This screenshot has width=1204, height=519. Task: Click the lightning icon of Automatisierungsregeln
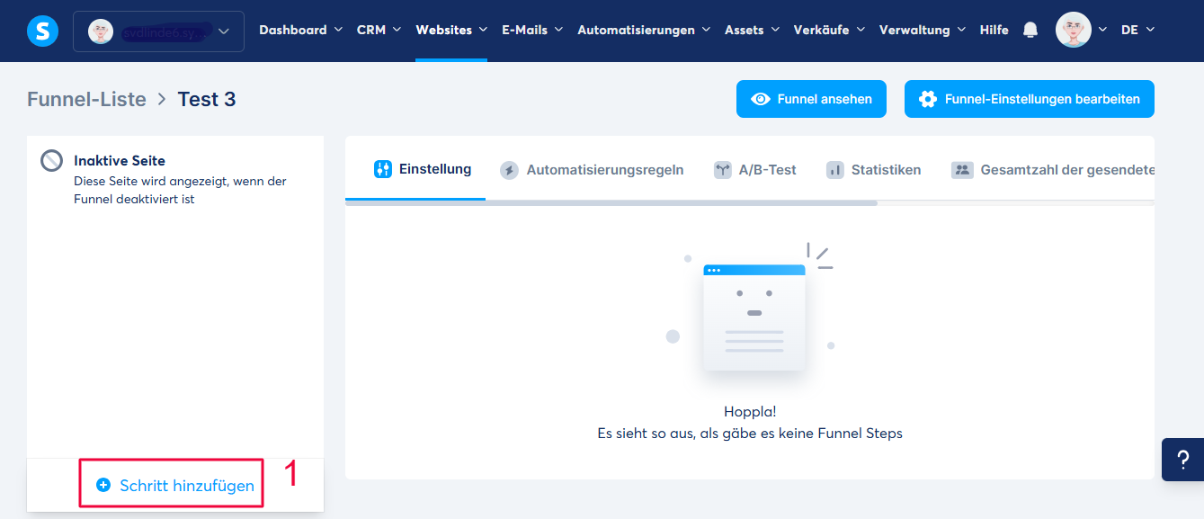click(510, 170)
